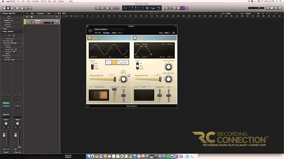284x159 pixels.
Task: Fast-forward the transport
Action: [102, 8]
